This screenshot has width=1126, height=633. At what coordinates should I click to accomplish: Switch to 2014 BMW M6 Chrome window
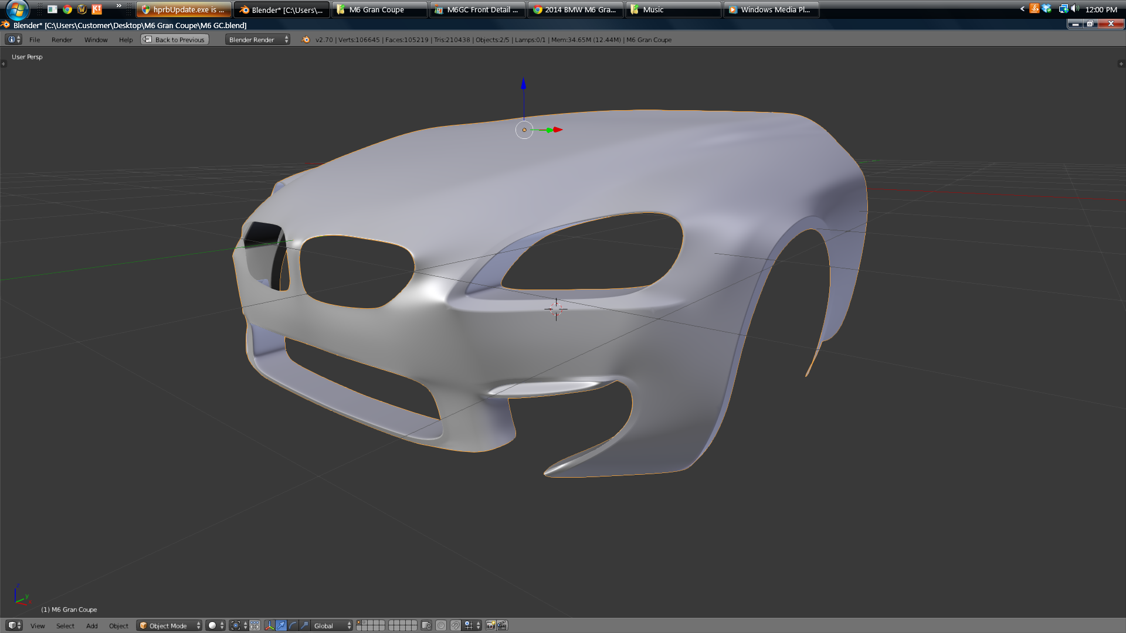575,9
